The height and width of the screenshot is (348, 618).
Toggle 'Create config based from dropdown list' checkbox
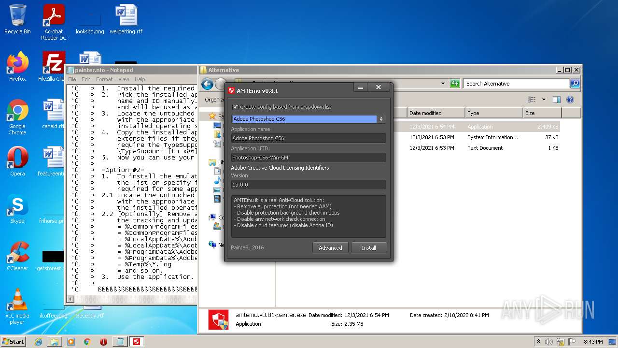click(236, 107)
